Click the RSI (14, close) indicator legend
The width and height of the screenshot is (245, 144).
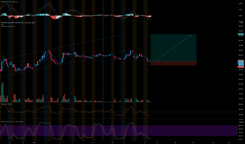pyautogui.click(x=6, y=104)
